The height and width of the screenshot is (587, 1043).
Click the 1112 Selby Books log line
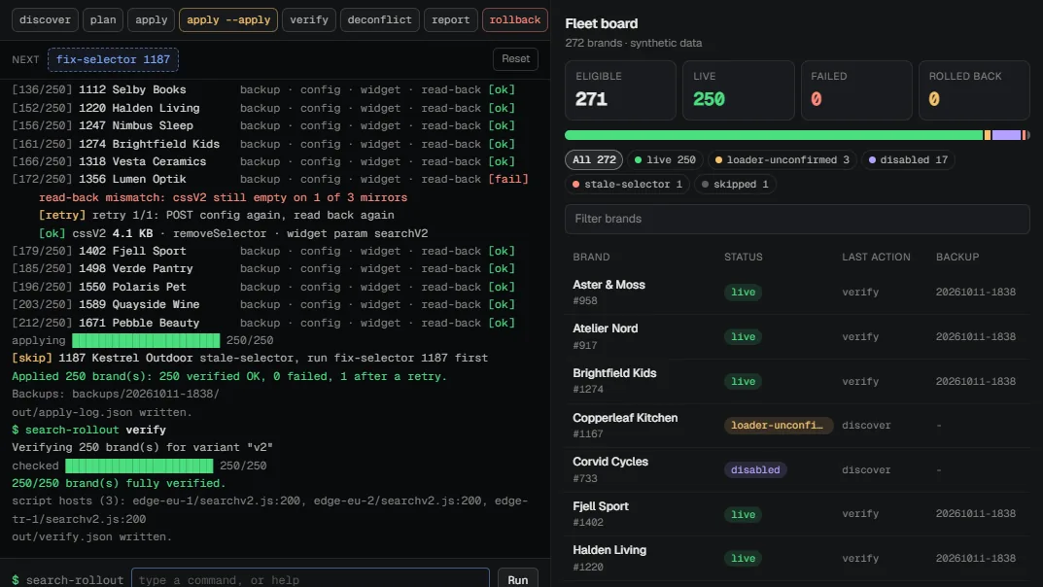(x=263, y=89)
